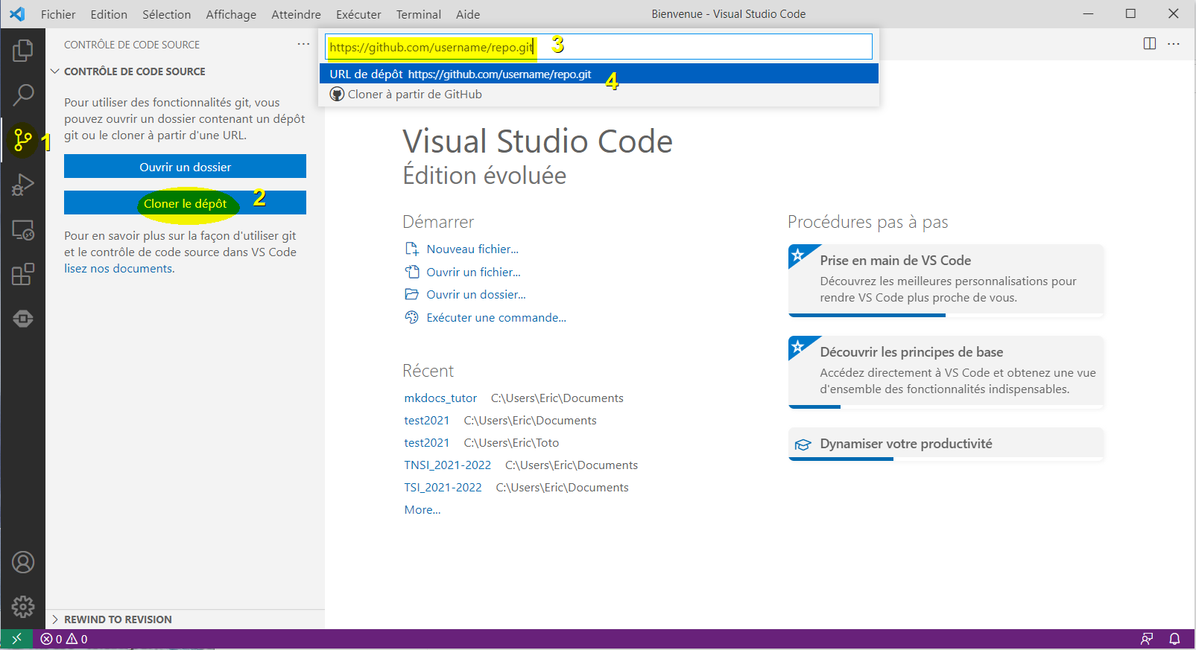Open the Fichier menu
Screen dimensions: 1196x650
pos(58,14)
